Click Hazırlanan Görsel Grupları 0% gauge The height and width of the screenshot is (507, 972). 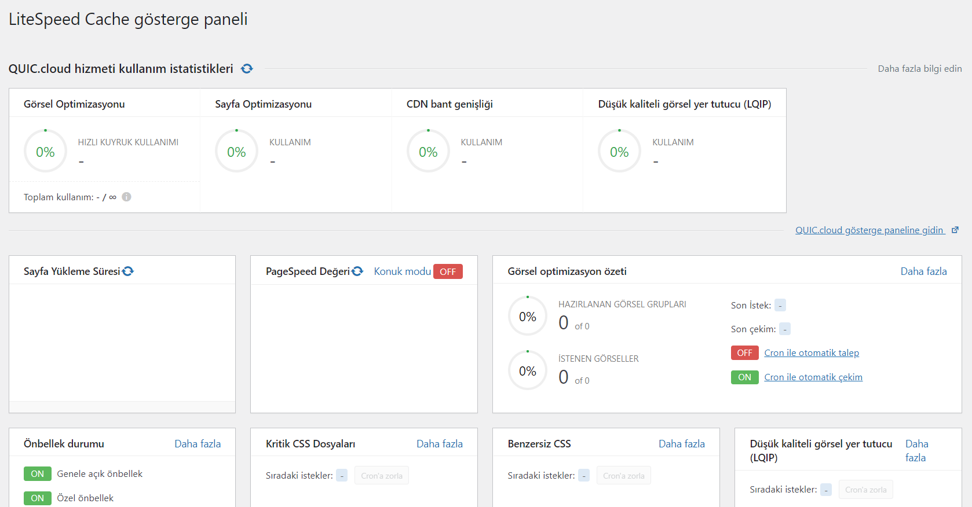tap(528, 316)
